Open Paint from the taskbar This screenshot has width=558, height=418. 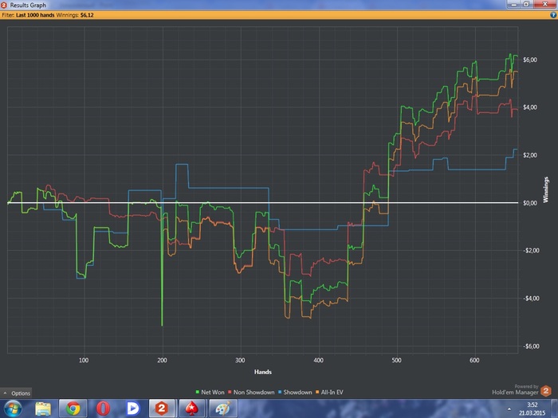coord(222,408)
